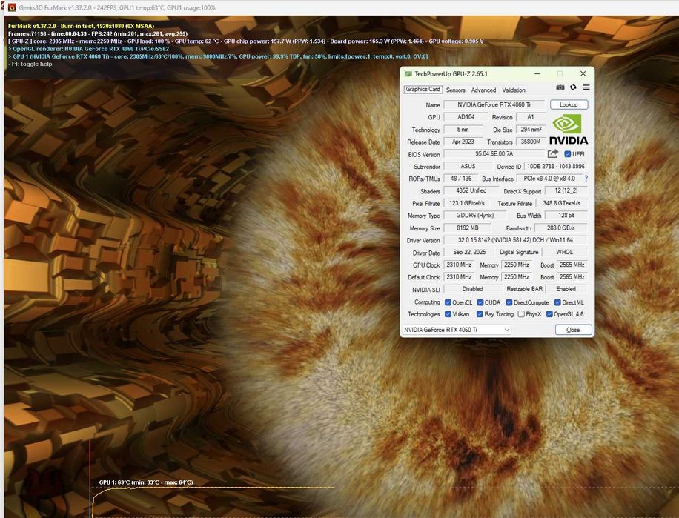Click the DirectX Support value 12 (12_2)

[x=566, y=191]
